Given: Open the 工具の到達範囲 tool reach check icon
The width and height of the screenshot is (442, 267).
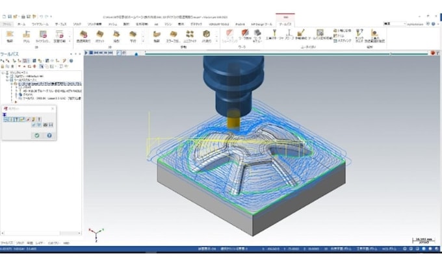Looking at the screenshot, I should 374,36.
